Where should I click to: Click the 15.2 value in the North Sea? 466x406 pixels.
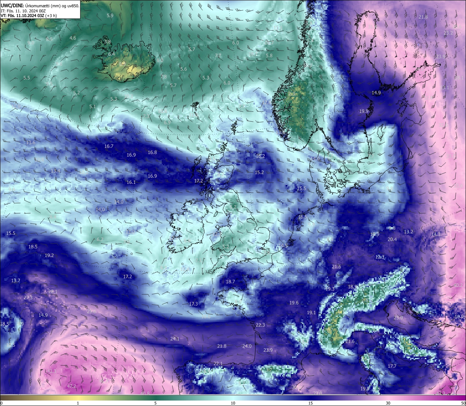259,172
